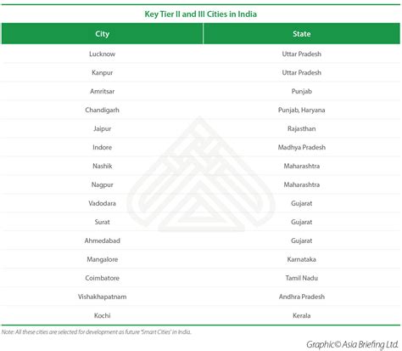Click on Nagpur in the City column
402x351 pixels.
(x=102, y=184)
